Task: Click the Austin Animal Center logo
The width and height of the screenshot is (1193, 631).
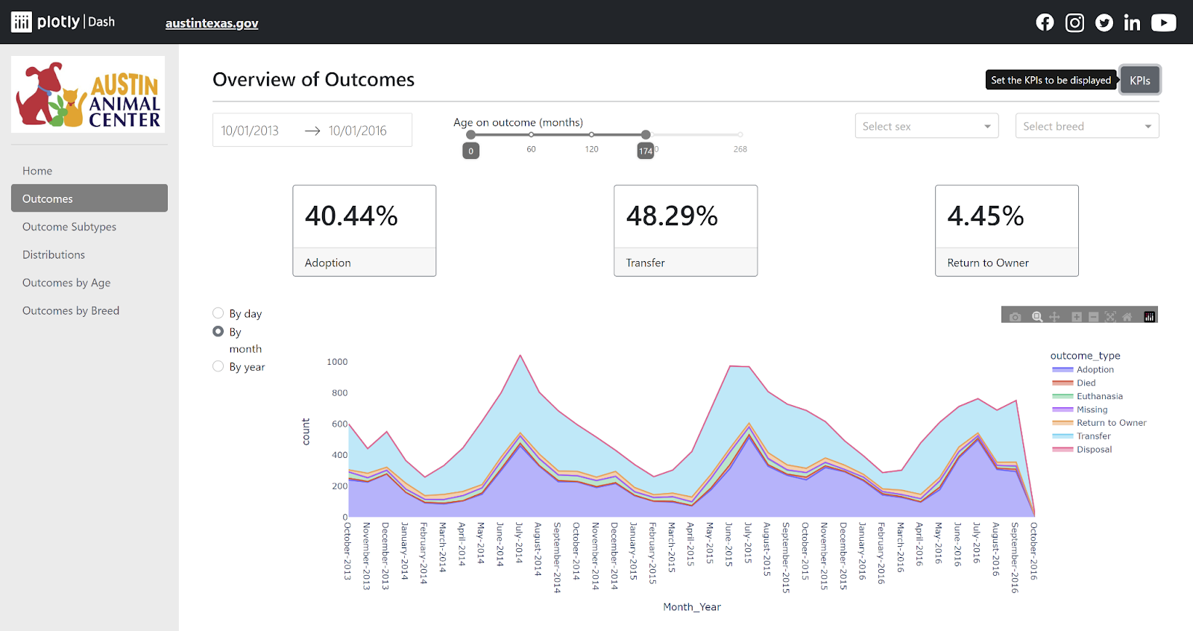Action: (x=88, y=95)
